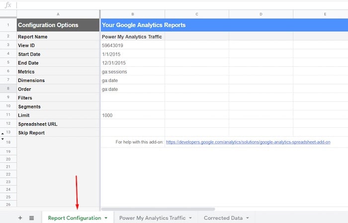Viewport: 348px width, 223px height.
Task: Click the select-all corner box
Action: click(8, 14)
